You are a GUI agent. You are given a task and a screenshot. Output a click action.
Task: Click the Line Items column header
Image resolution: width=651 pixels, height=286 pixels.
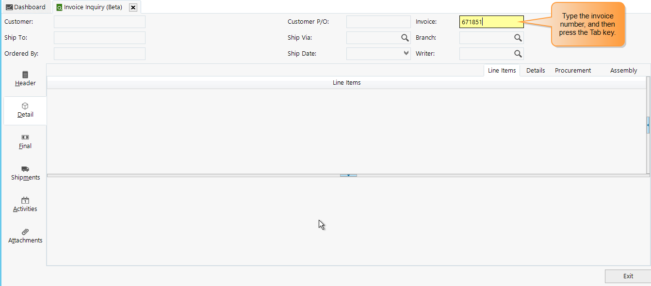point(346,83)
